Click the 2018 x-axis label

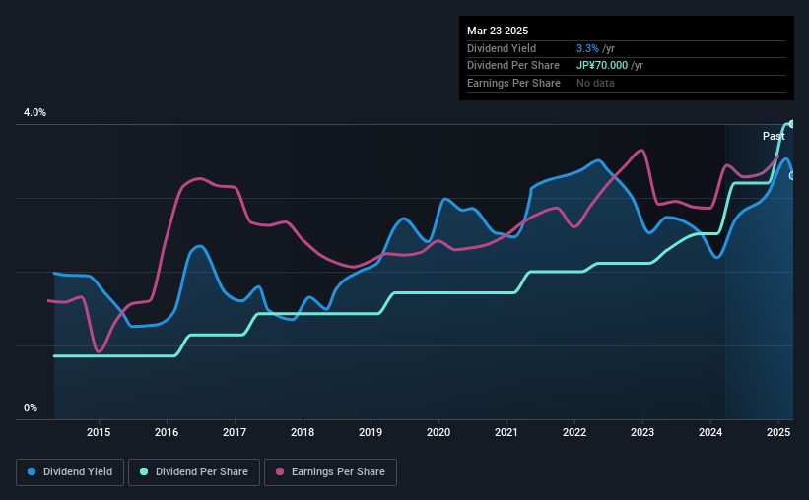click(303, 432)
